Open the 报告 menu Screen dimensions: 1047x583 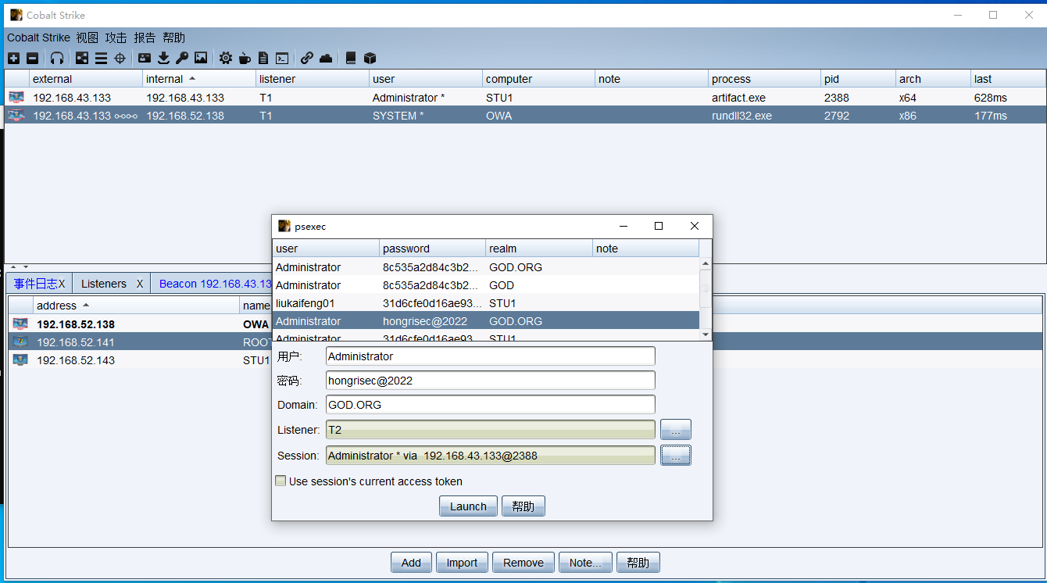click(x=145, y=38)
